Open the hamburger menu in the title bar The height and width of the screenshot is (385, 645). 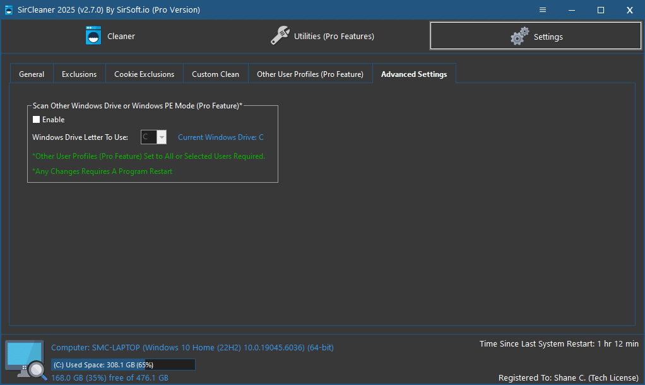pyautogui.click(x=543, y=10)
